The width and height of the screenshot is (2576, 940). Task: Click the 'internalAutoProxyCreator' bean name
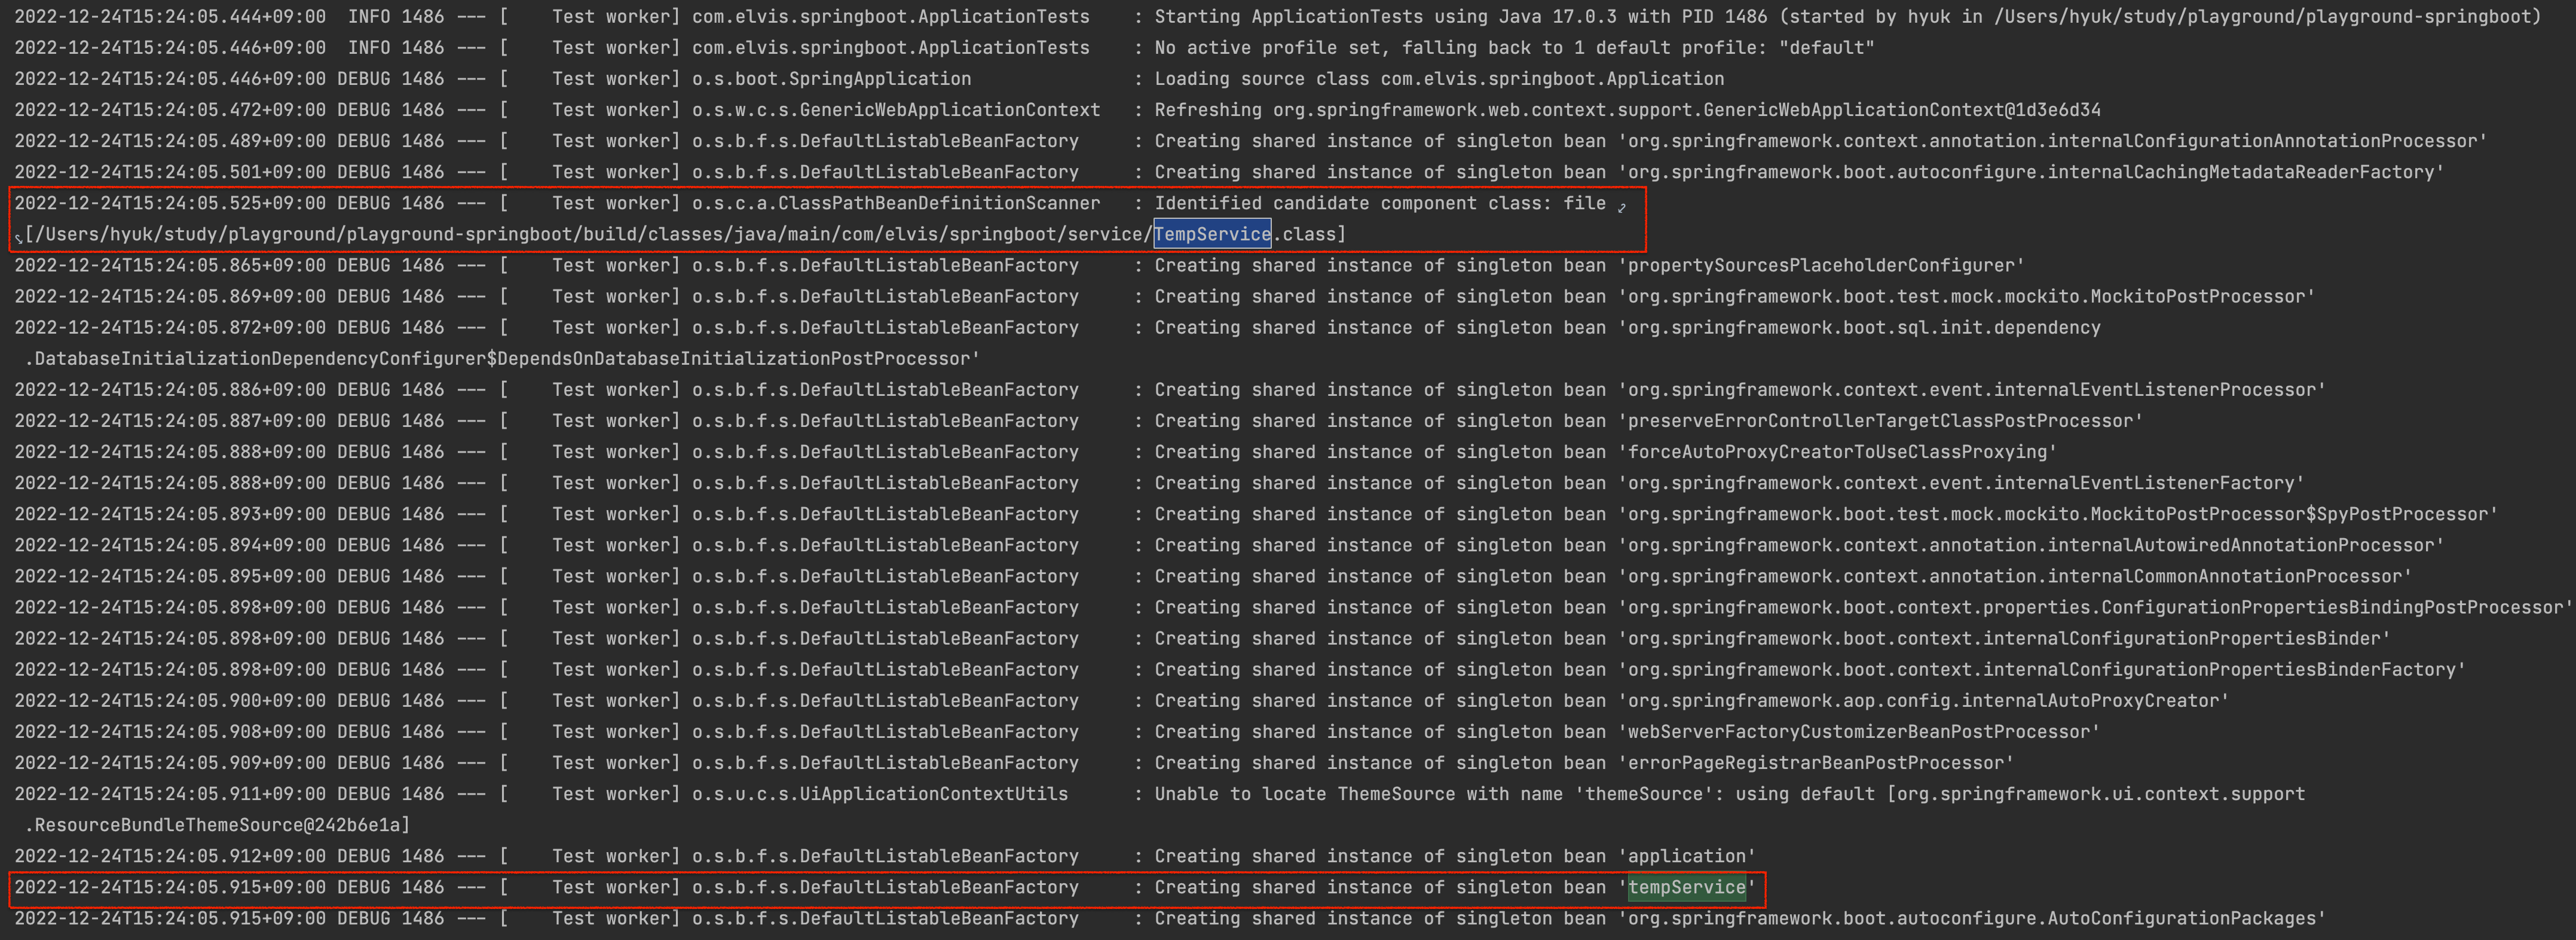coord(2090,701)
